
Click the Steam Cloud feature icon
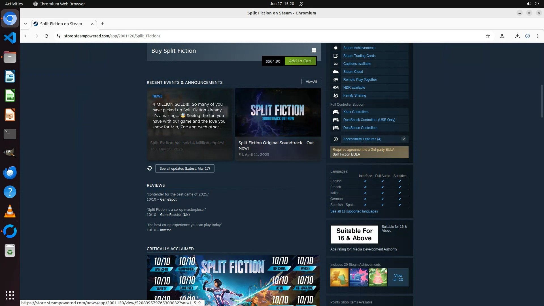coord(336,72)
